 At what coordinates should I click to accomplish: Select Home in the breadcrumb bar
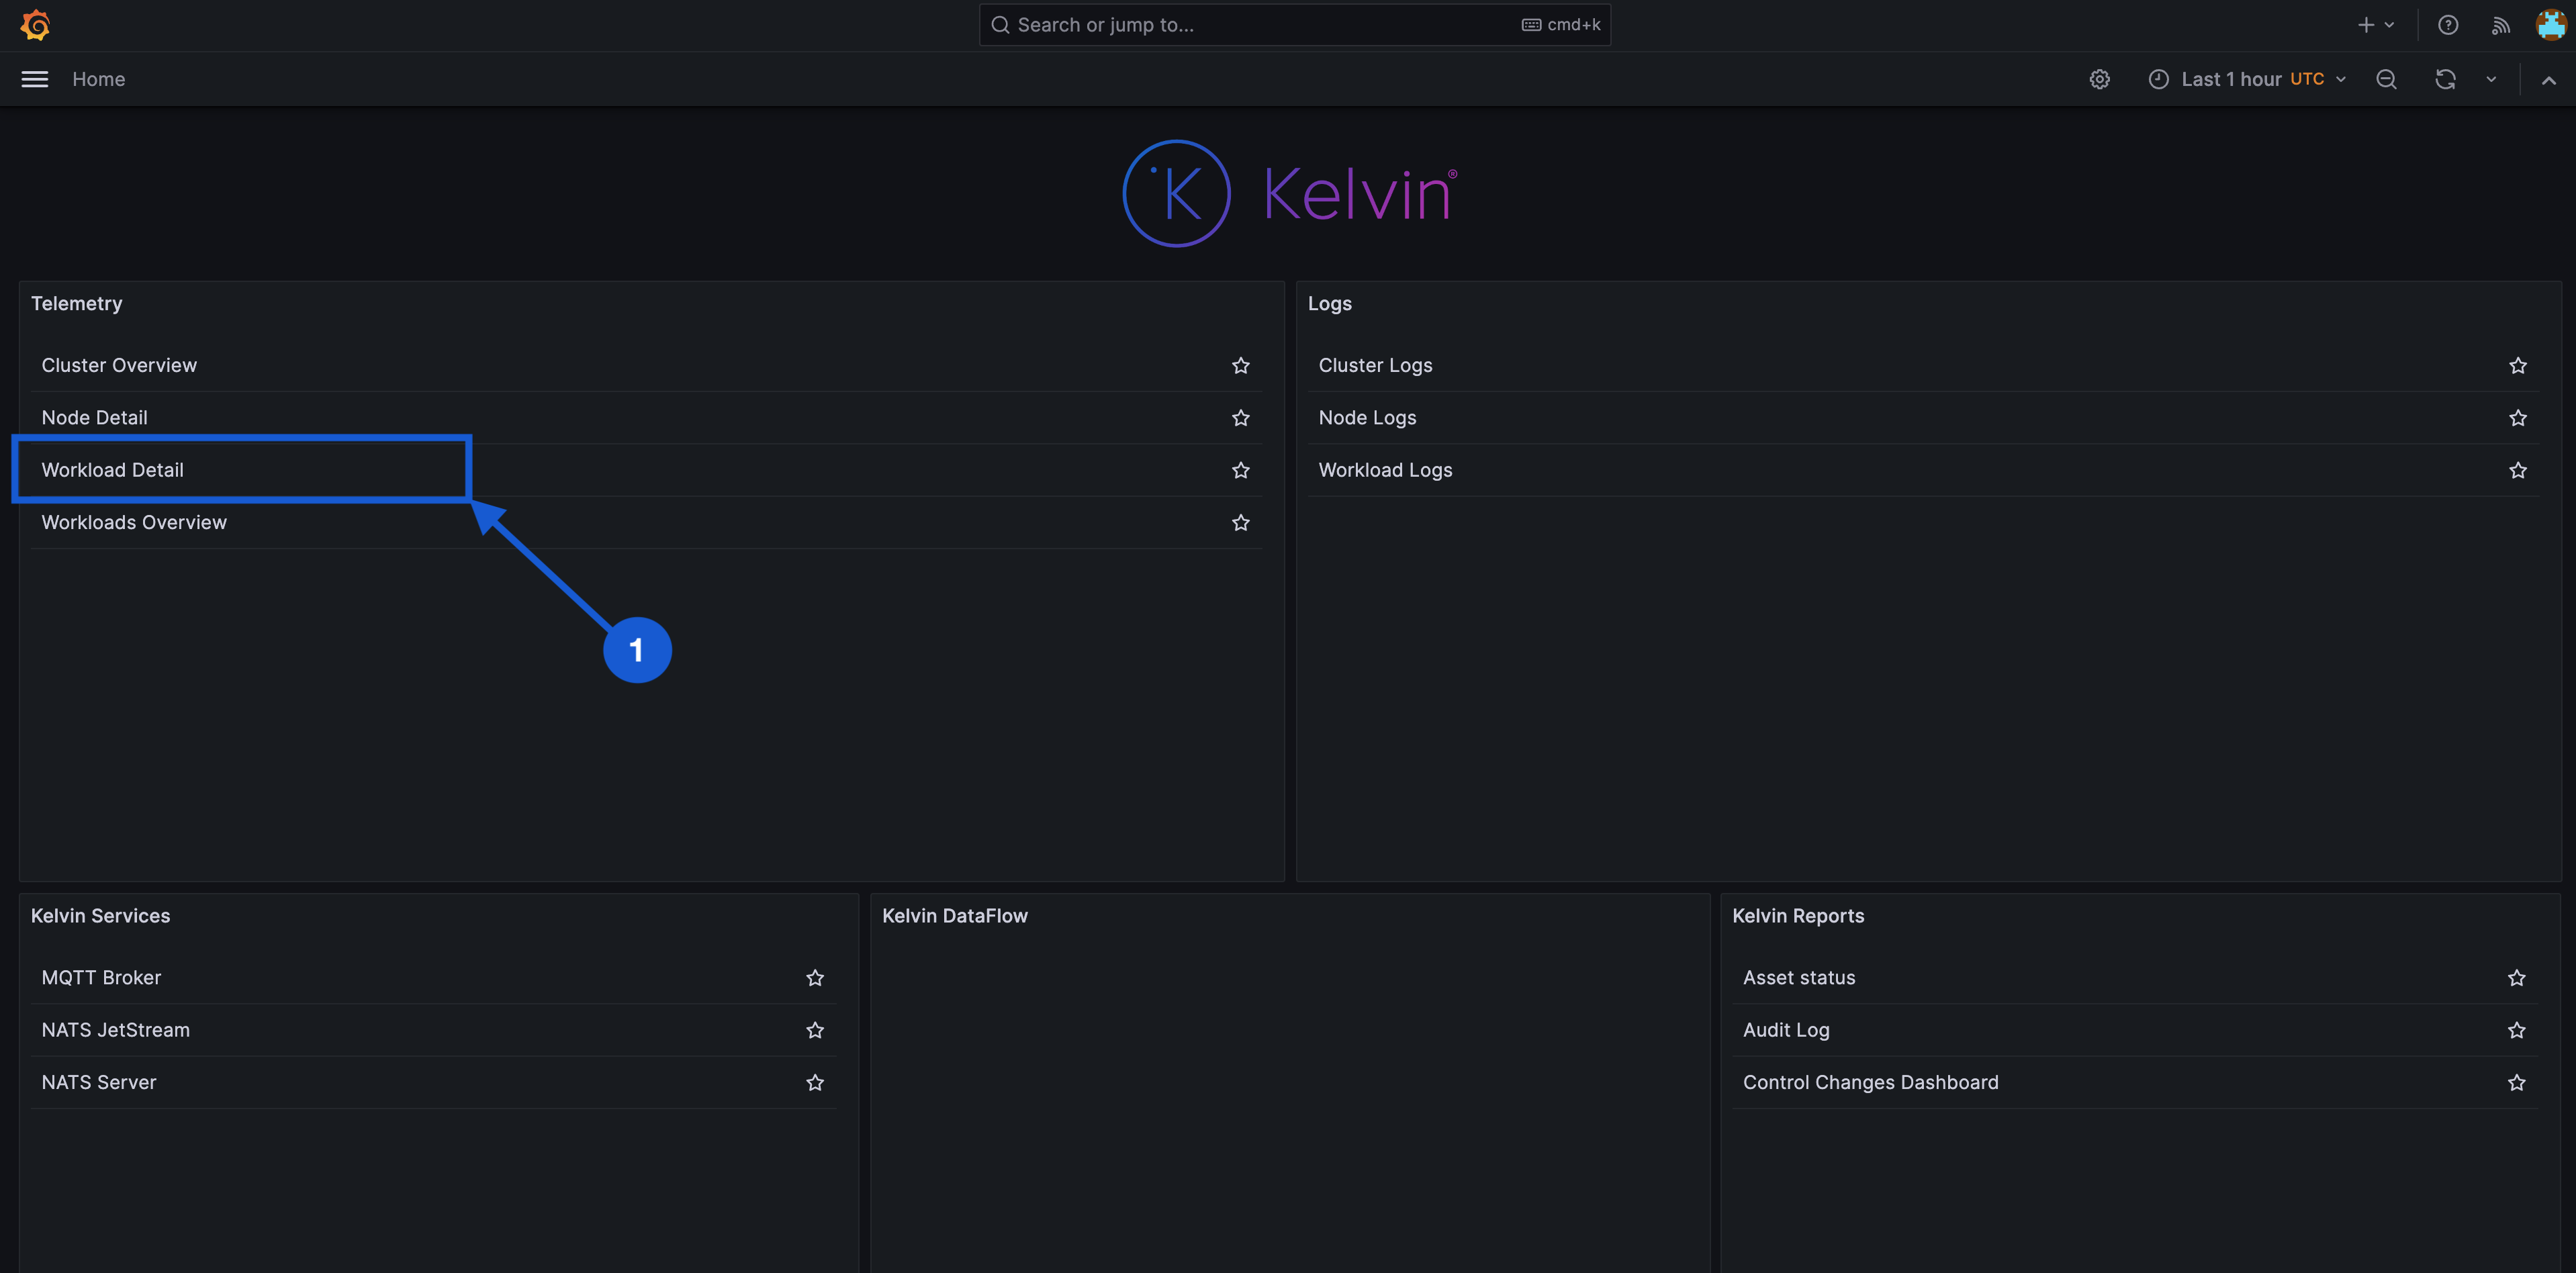pos(99,79)
